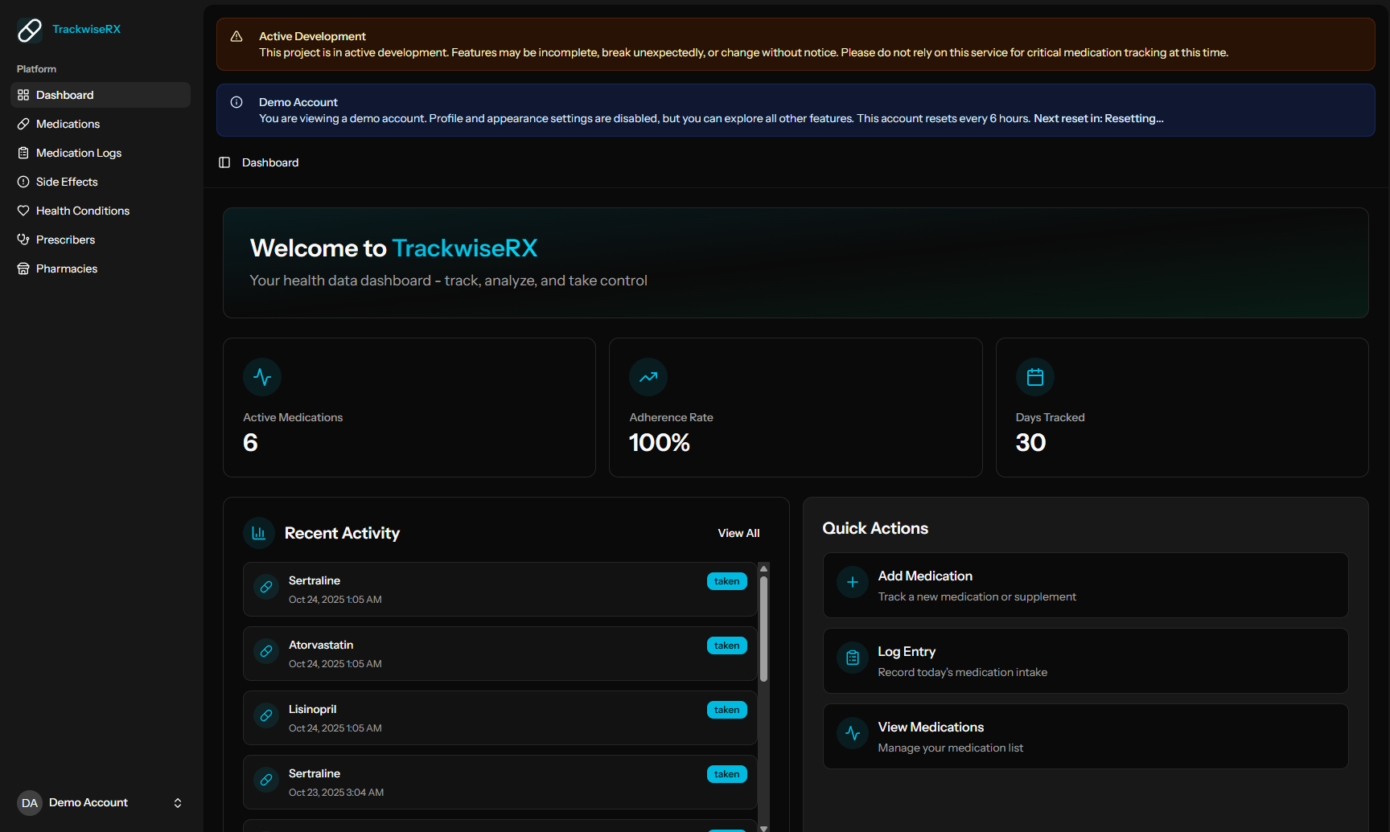Open the Demo Account avatar options

[29, 802]
